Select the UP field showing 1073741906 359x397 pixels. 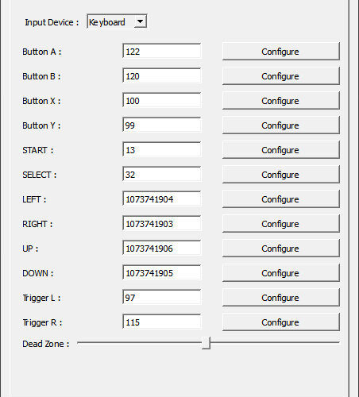coord(162,248)
